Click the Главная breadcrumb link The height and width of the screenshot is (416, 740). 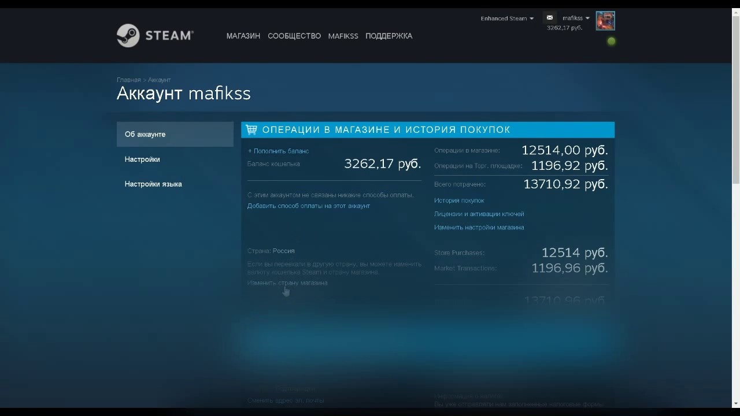129,80
